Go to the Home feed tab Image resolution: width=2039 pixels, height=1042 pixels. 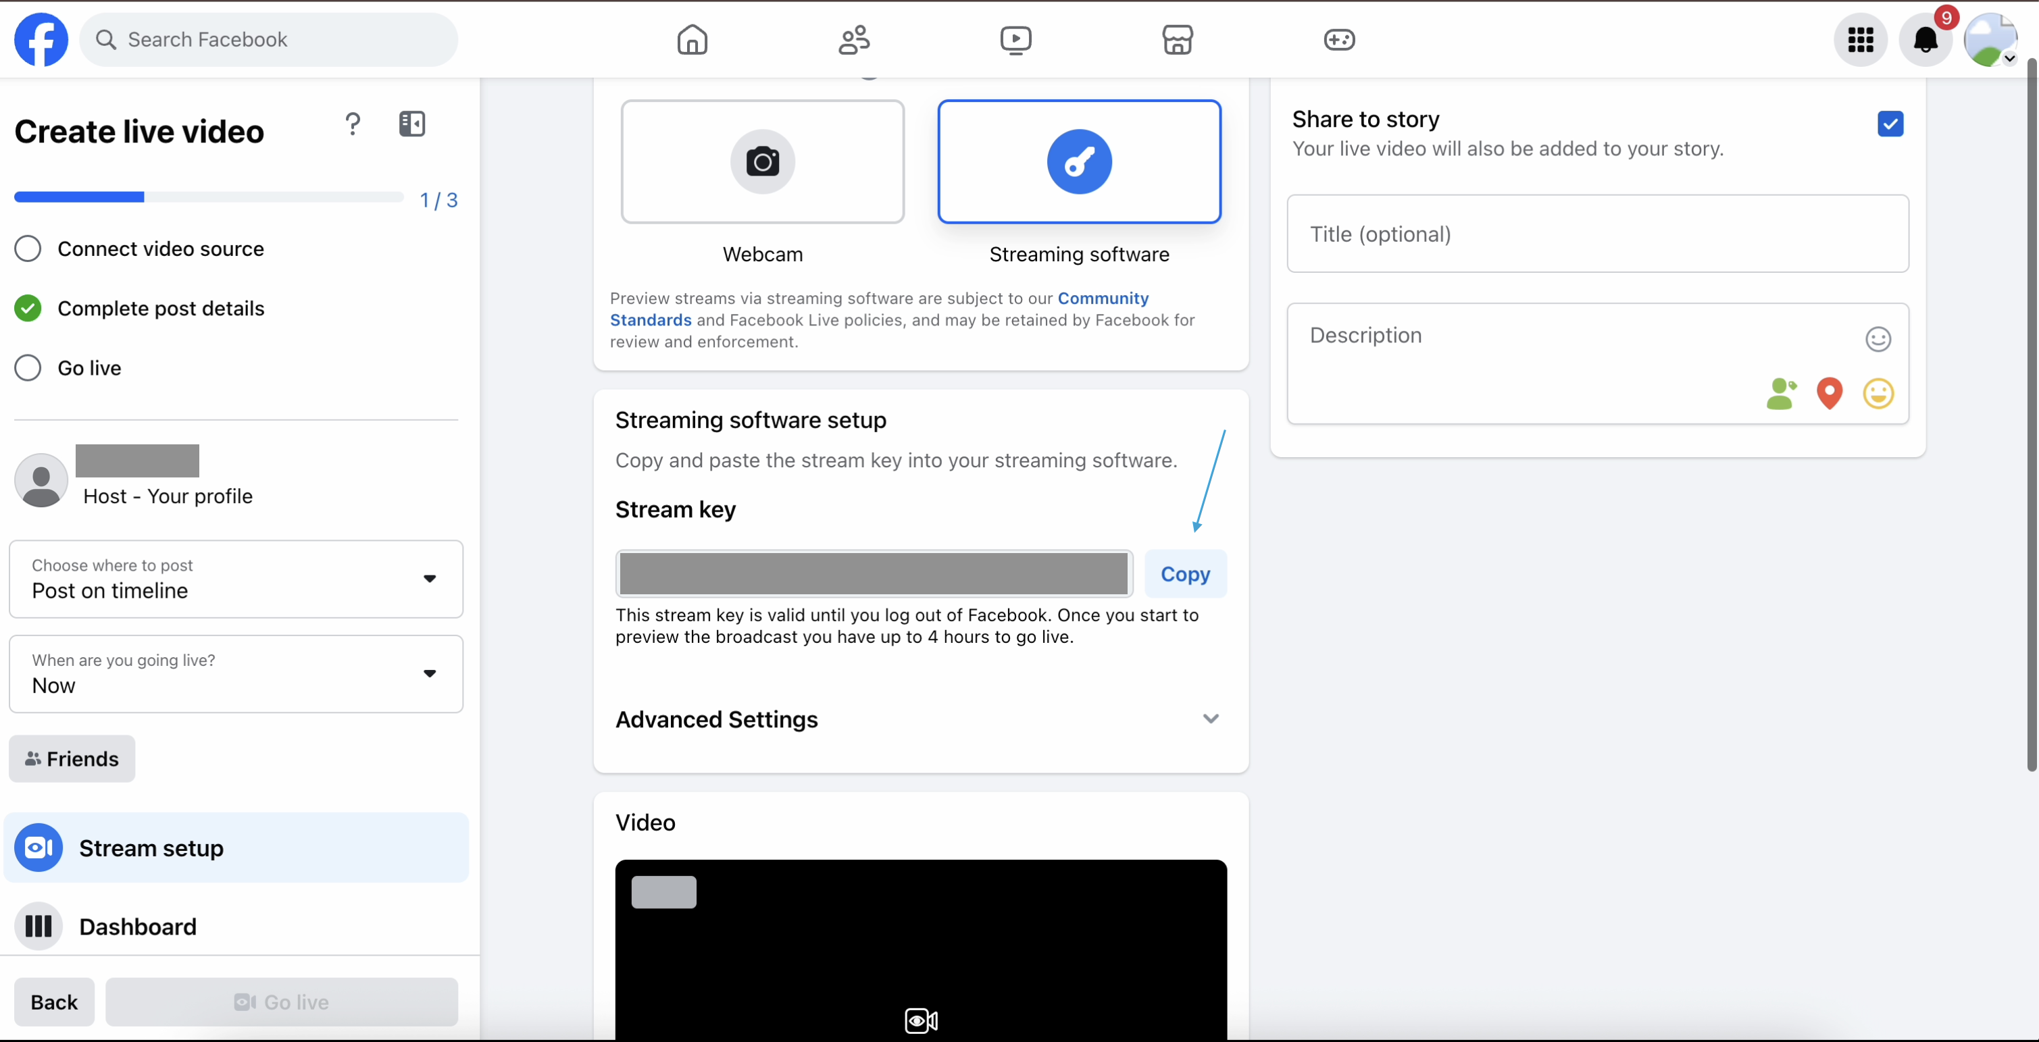click(x=692, y=40)
